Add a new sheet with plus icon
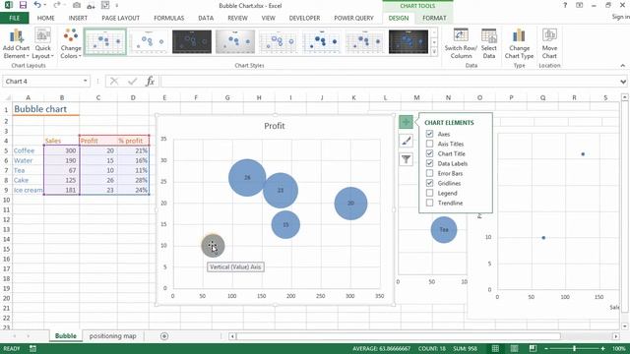The image size is (630, 354). (164, 336)
